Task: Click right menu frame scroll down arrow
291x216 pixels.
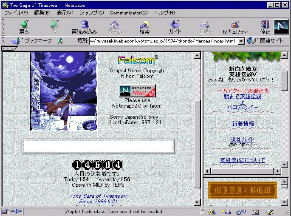Action: (x=285, y=164)
